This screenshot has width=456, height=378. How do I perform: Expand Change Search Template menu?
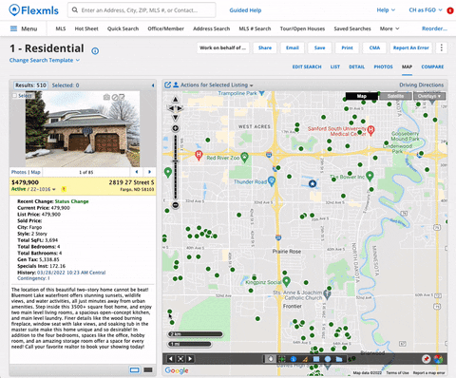pos(45,60)
